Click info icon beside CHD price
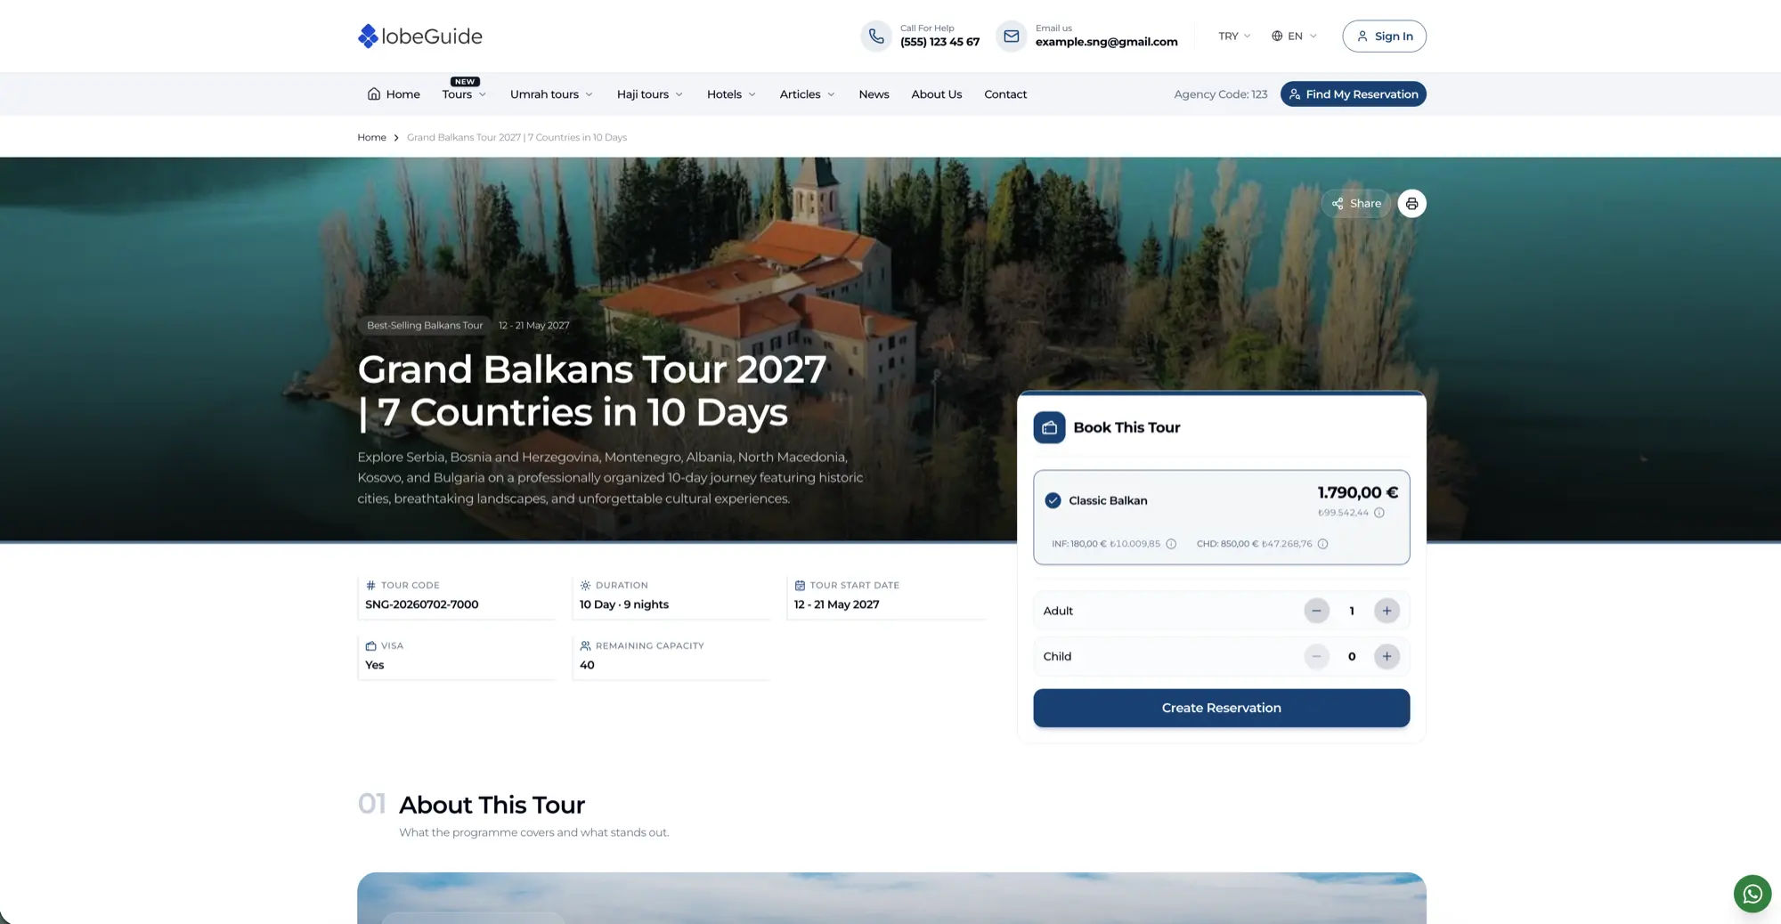1781x924 pixels. point(1322,544)
